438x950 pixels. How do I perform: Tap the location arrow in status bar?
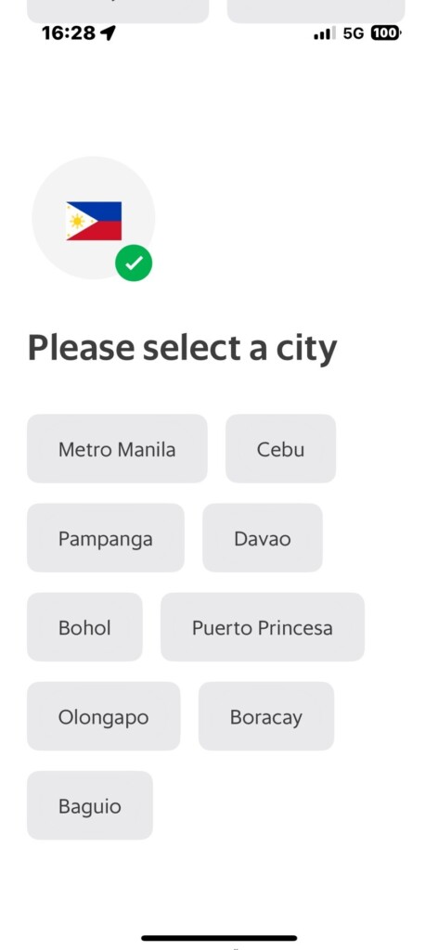point(108,32)
